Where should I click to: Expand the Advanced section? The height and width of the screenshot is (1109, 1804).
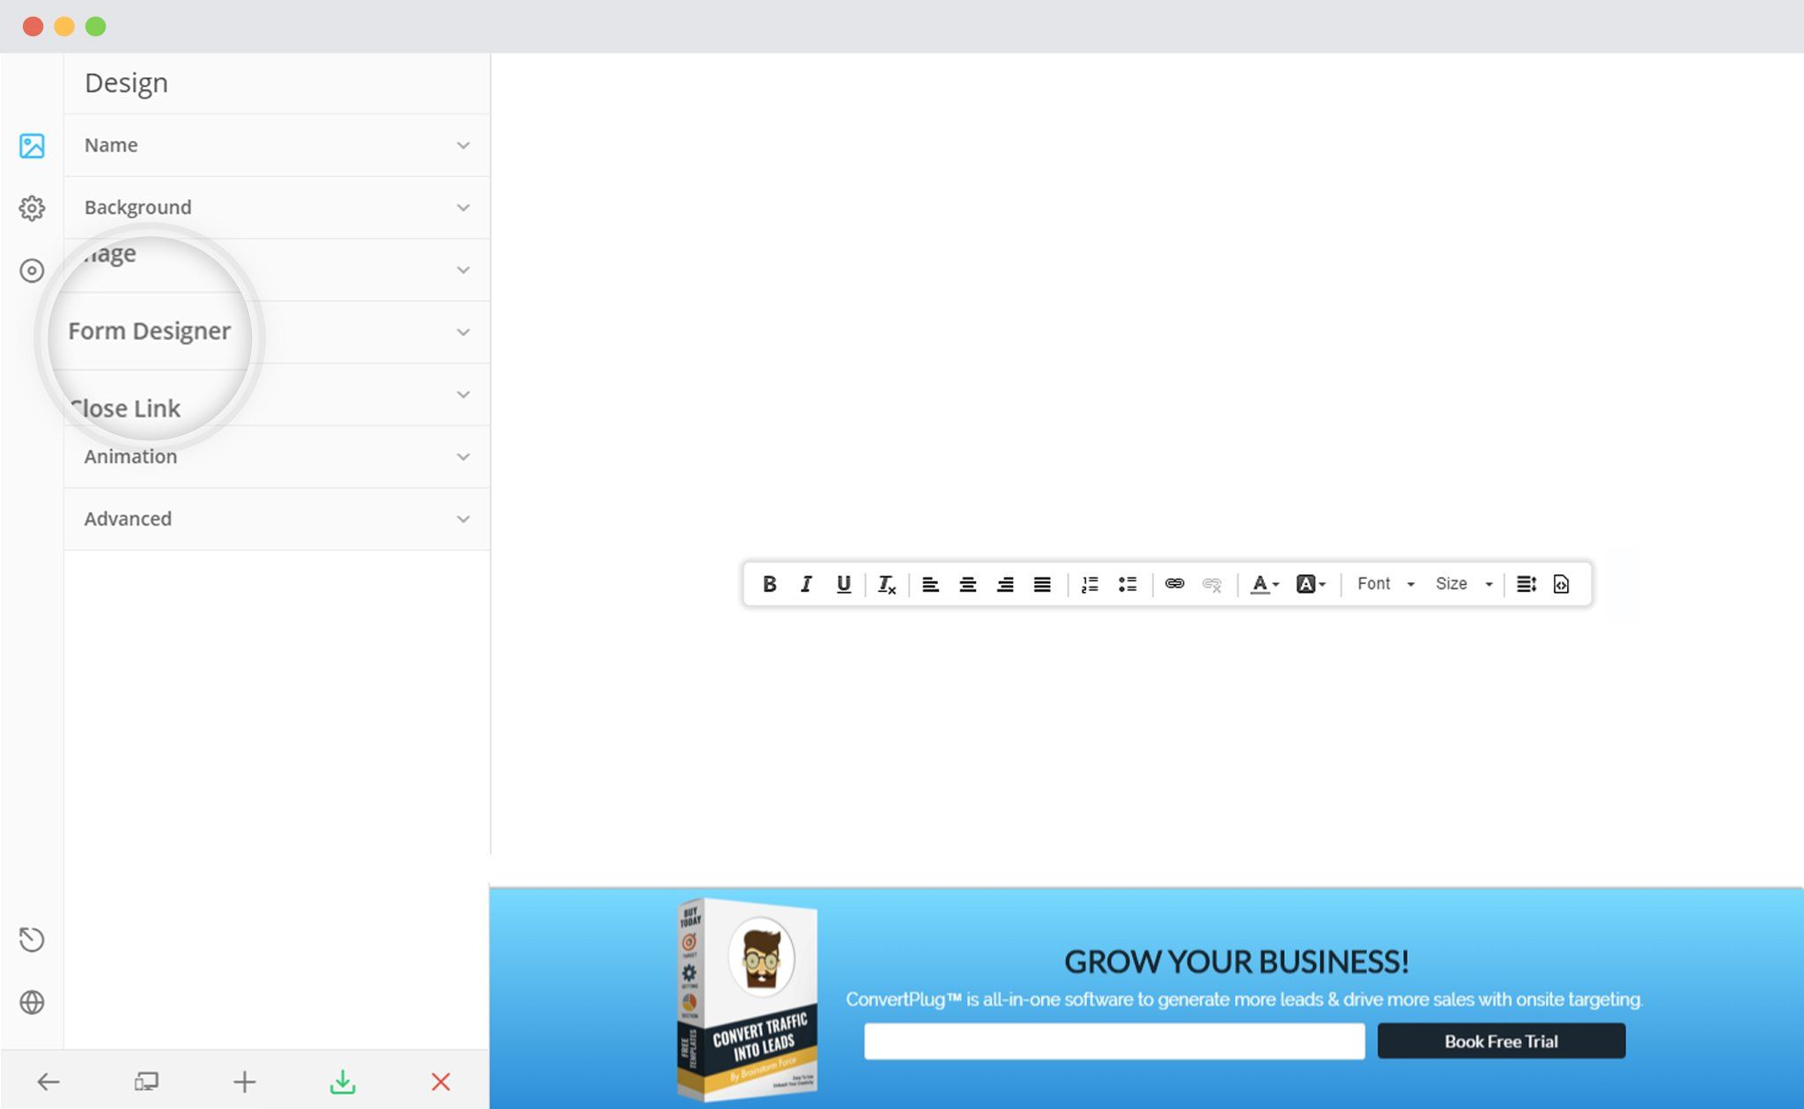pyautogui.click(x=277, y=519)
